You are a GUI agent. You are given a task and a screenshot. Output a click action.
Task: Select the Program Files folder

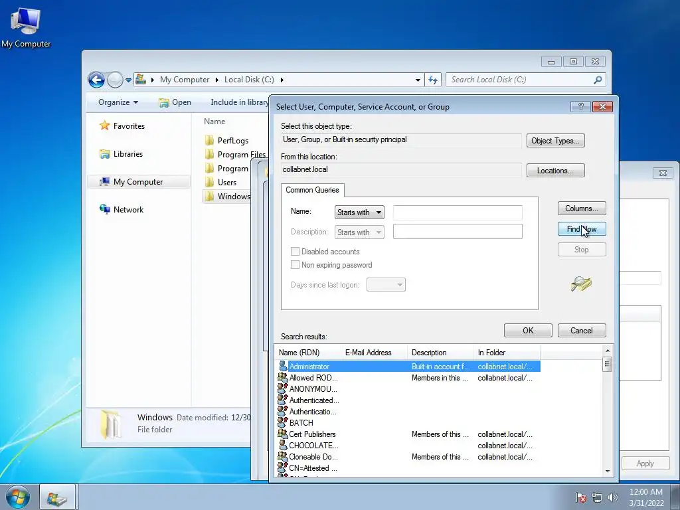[236, 154]
